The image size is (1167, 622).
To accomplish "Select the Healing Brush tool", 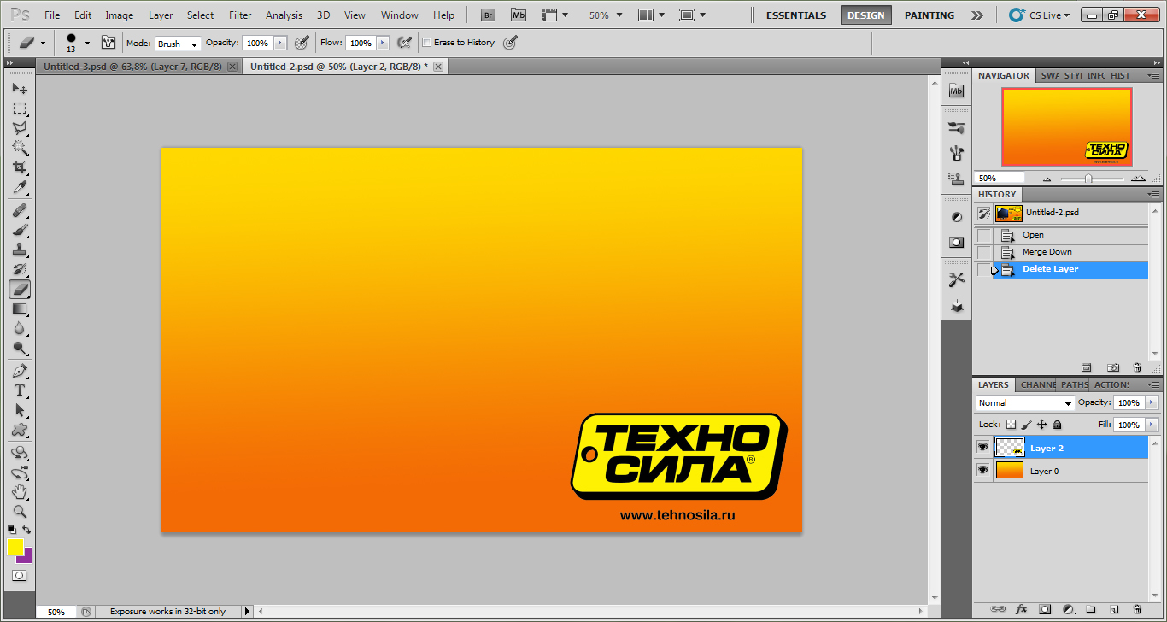I will pos(19,210).
